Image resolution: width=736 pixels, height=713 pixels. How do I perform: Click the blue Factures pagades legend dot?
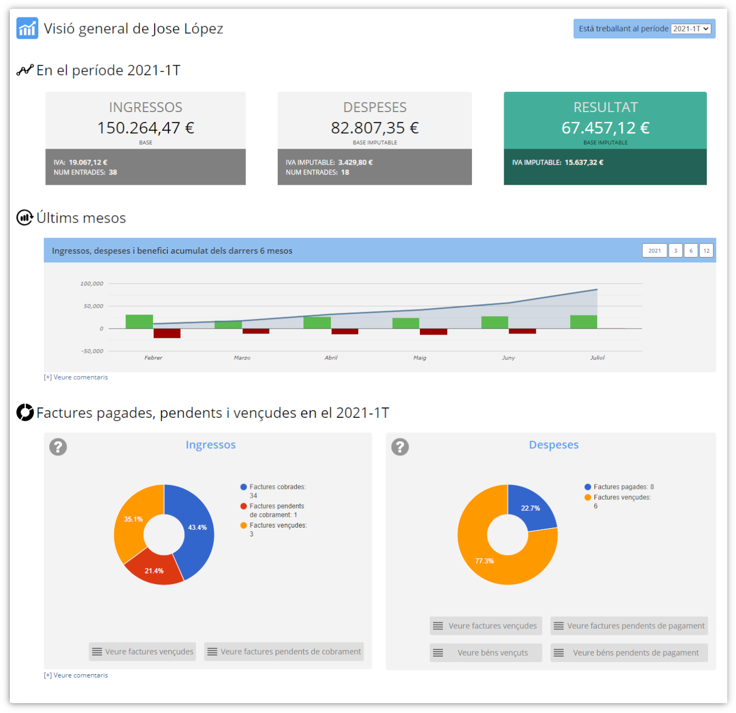(x=588, y=487)
